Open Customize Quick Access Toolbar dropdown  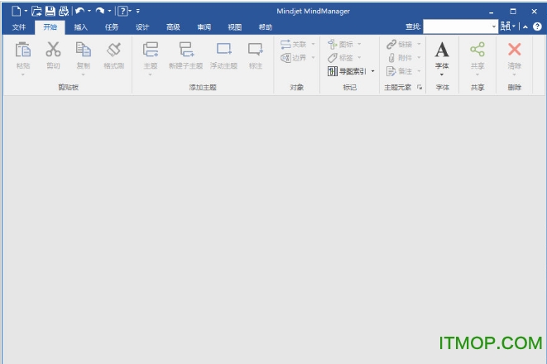(138, 11)
